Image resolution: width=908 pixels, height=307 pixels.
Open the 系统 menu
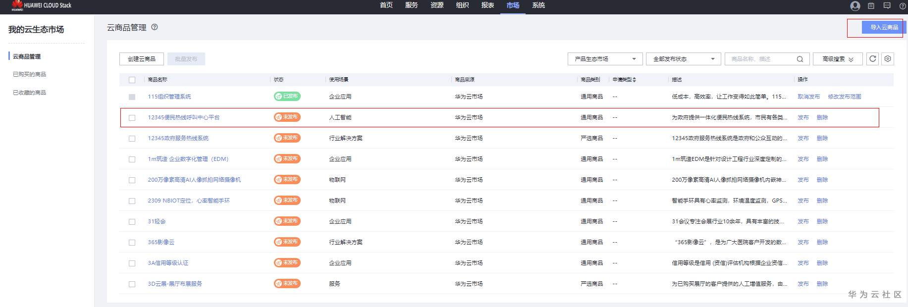pyautogui.click(x=538, y=5)
